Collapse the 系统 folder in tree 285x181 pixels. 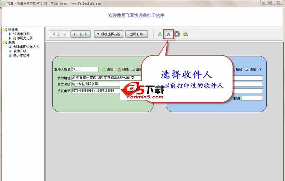tap(5, 42)
